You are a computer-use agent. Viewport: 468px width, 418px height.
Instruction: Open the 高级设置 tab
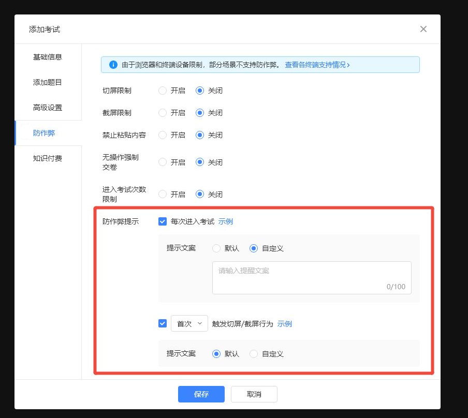(x=48, y=108)
